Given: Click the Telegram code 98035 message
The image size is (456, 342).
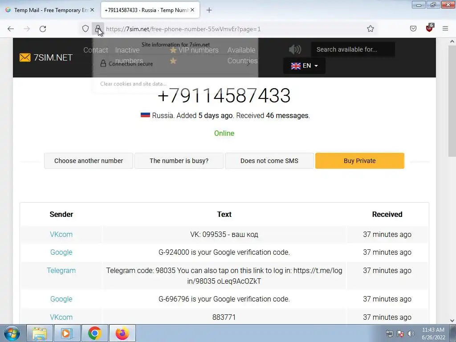Looking at the screenshot, I should pyautogui.click(x=224, y=276).
